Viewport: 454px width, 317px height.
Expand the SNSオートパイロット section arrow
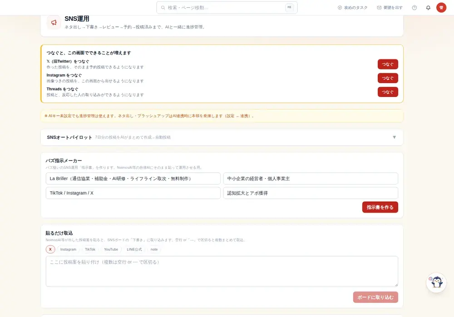point(394,137)
